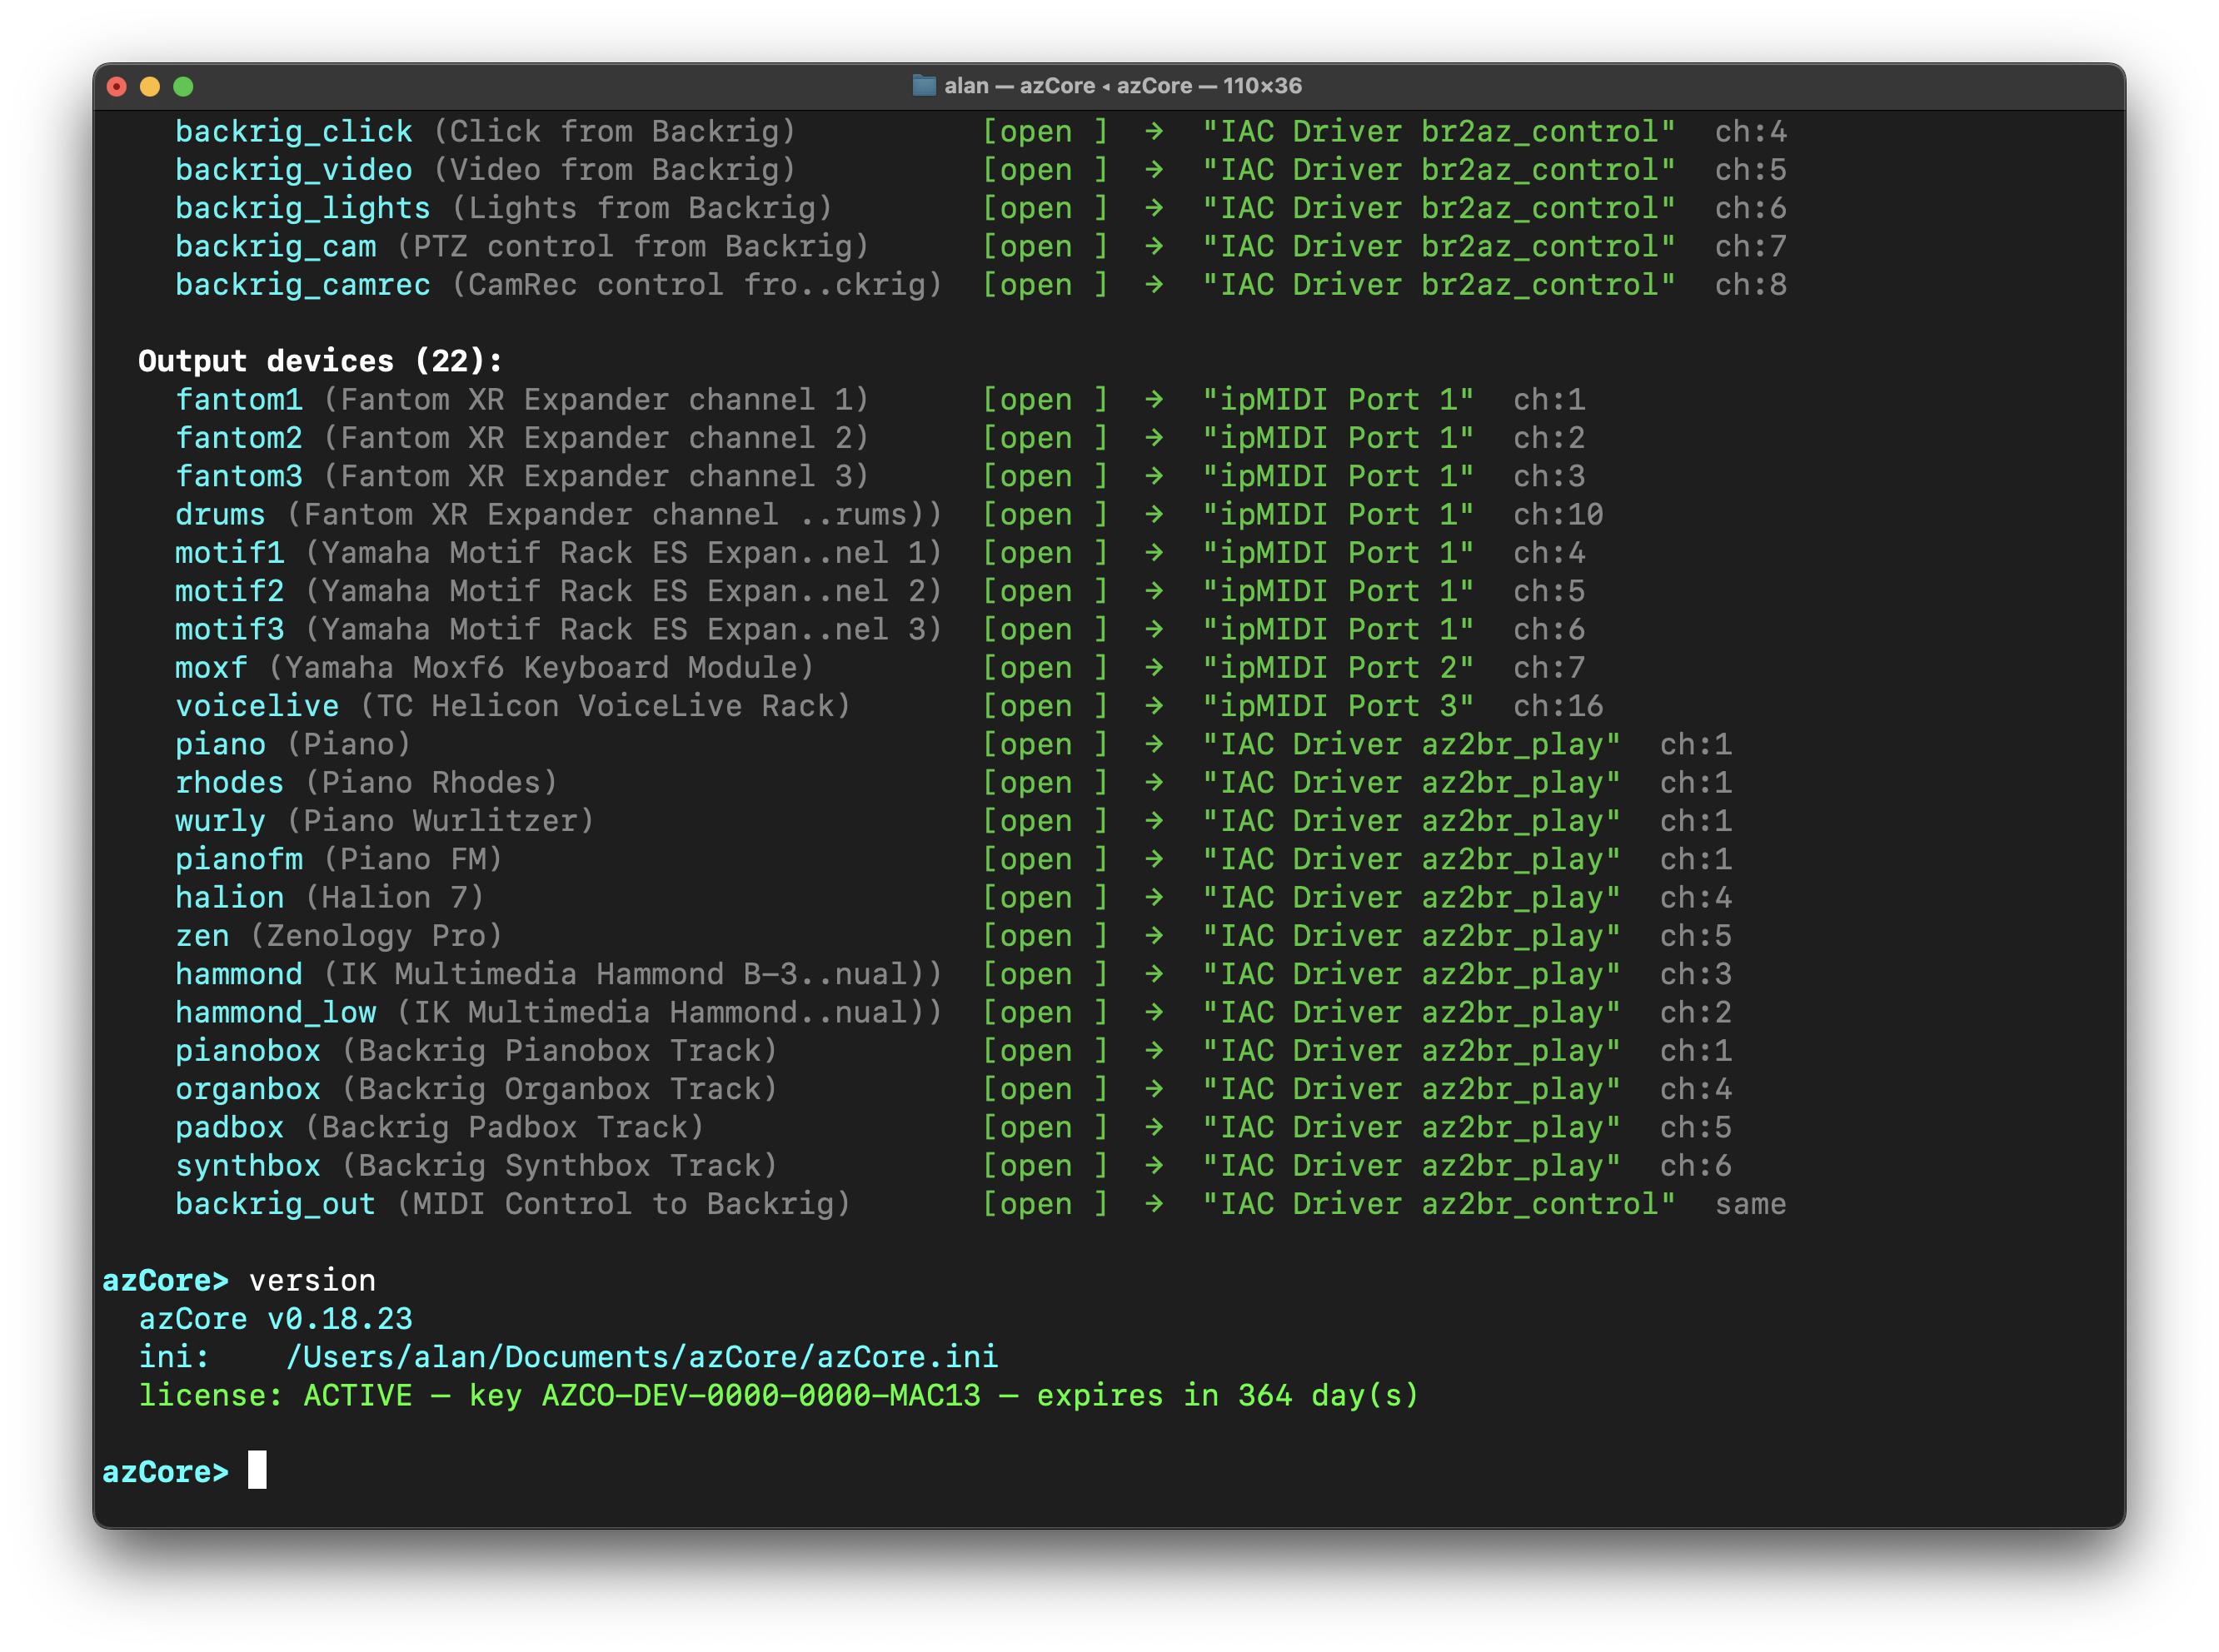This screenshot has height=1652, width=2219.
Task: Click the arrow icon beside backrig_lights
Action: click(x=1155, y=208)
